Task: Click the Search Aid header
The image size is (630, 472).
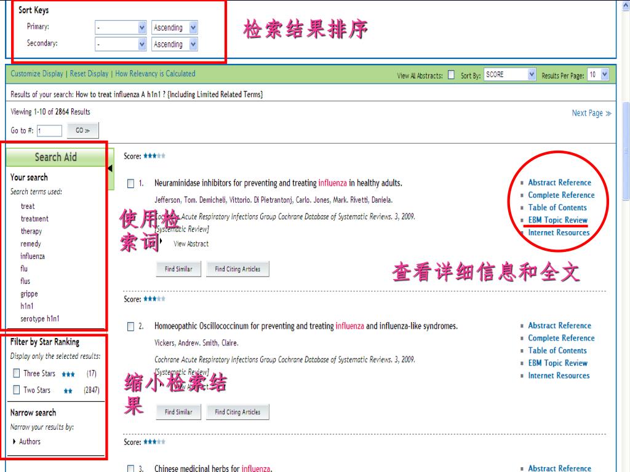Action: pyautogui.click(x=56, y=157)
